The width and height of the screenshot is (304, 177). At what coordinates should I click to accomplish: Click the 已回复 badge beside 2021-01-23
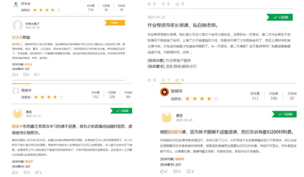click(x=280, y=17)
